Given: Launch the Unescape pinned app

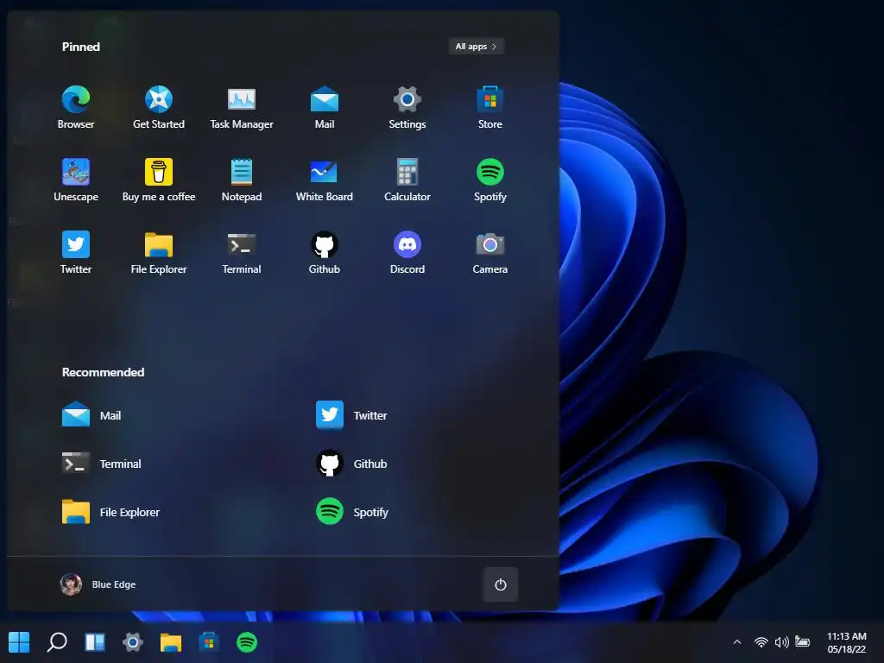Looking at the screenshot, I should [x=76, y=180].
